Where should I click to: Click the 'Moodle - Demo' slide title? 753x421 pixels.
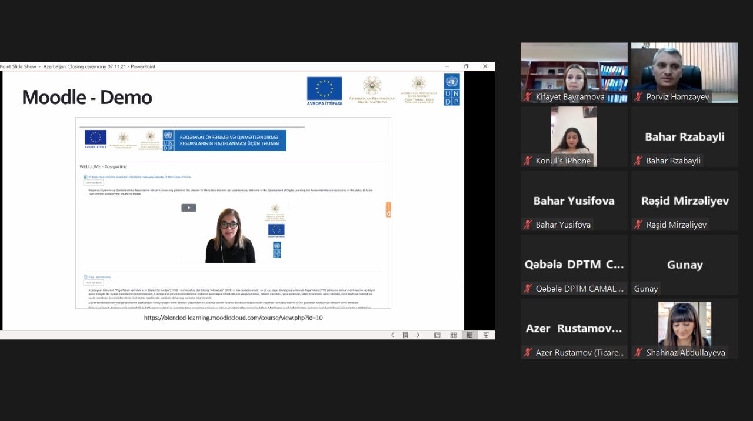click(x=87, y=97)
